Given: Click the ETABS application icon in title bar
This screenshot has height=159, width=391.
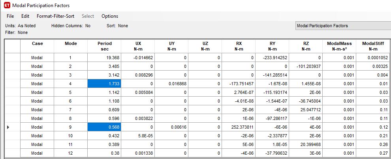Looking at the screenshot, I should coord(7,5).
